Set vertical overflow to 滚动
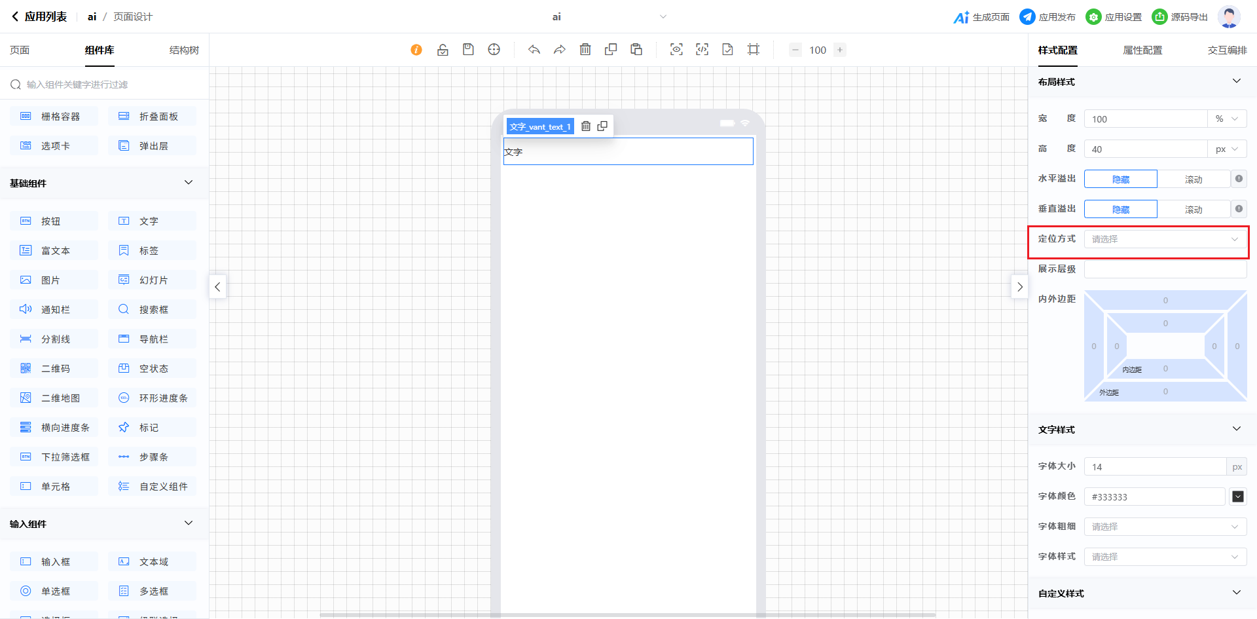The width and height of the screenshot is (1257, 619). pos(1193,210)
